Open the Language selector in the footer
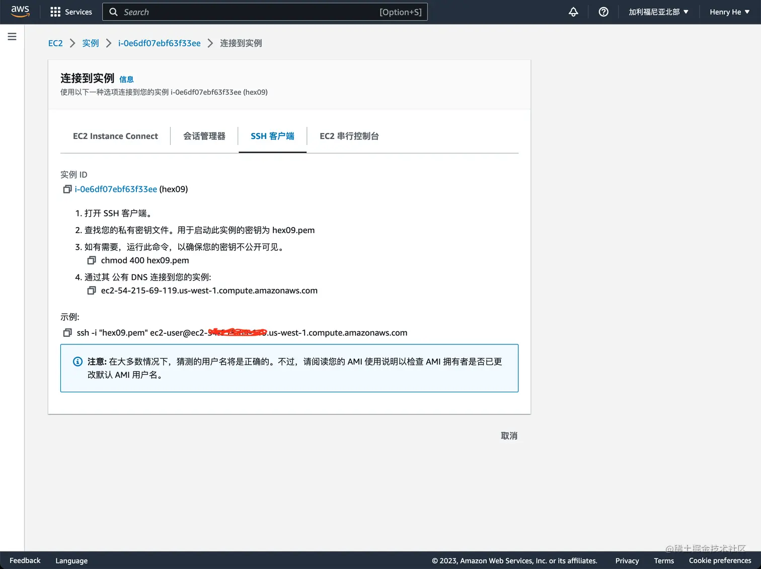761x569 pixels. tap(71, 560)
